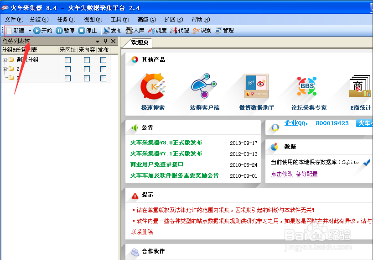Click the 发布 (Publish) toolbar icon
This screenshot has width=373, height=260.
pos(107,31)
